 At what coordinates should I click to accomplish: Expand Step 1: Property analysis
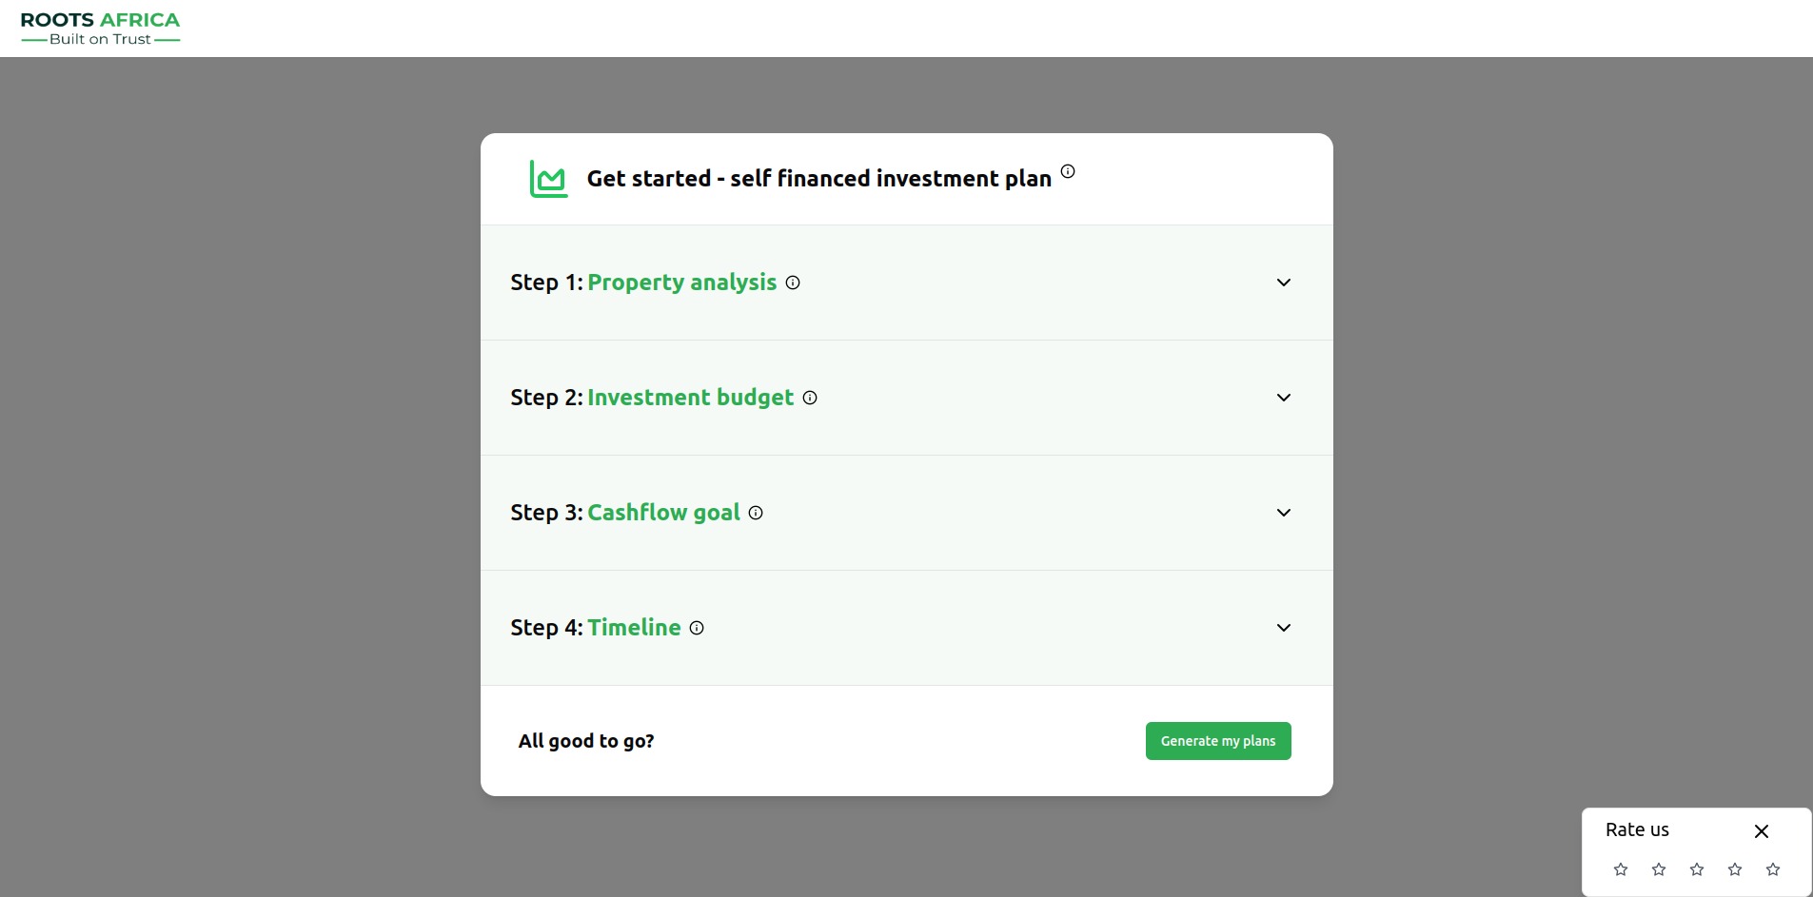click(x=1283, y=283)
